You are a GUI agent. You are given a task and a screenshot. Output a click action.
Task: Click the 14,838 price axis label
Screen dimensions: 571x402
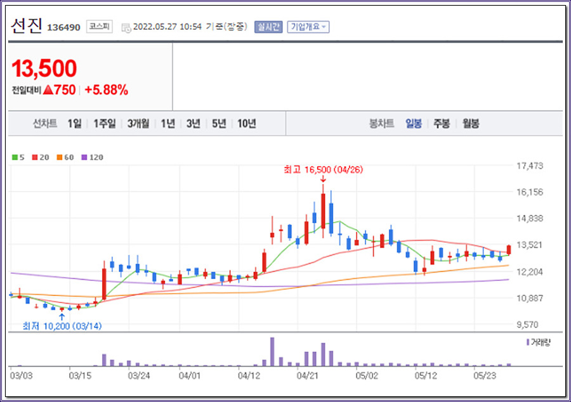coord(530,219)
